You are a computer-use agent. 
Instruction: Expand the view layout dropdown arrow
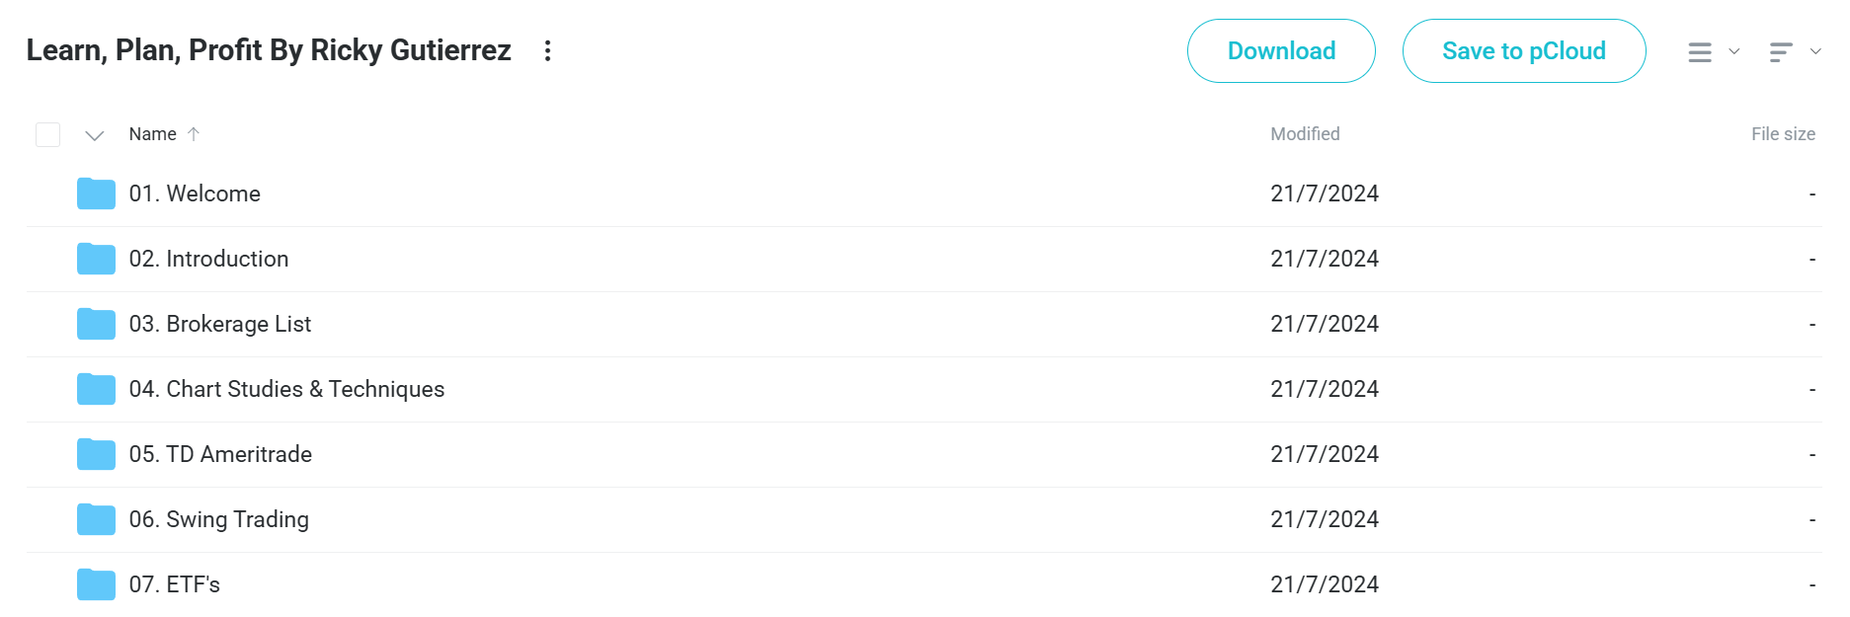click(x=1733, y=51)
